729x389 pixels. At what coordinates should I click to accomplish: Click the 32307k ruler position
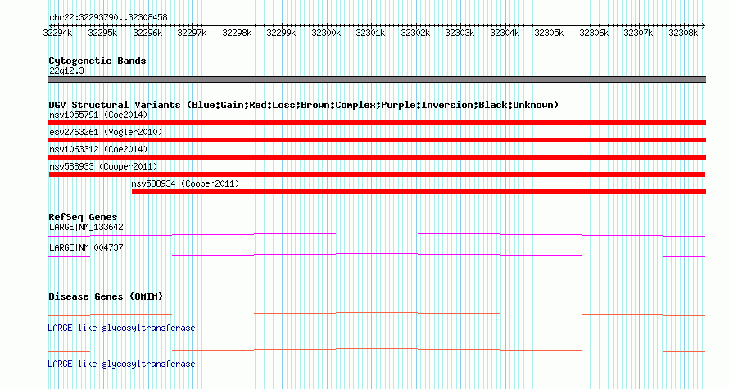click(x=638, y=33)
